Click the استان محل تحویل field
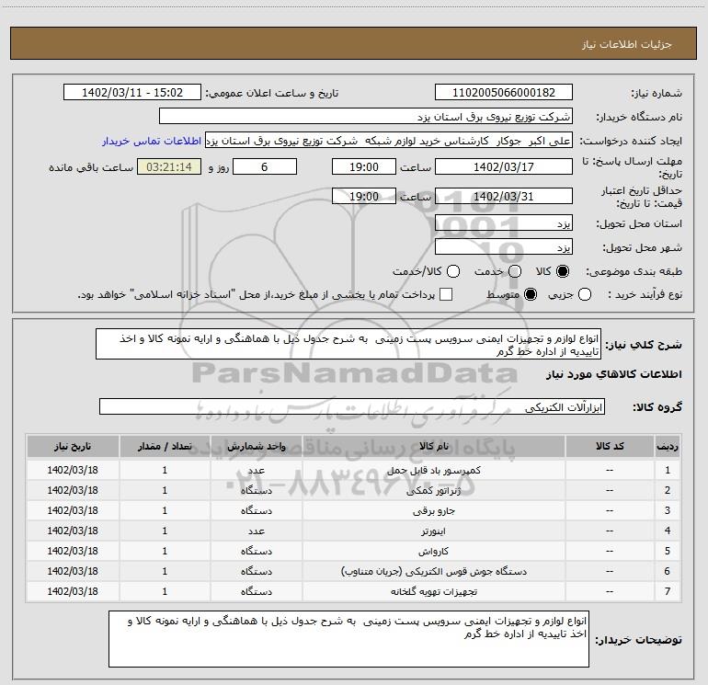Screen dimensions: 708x685 (504, 223)
